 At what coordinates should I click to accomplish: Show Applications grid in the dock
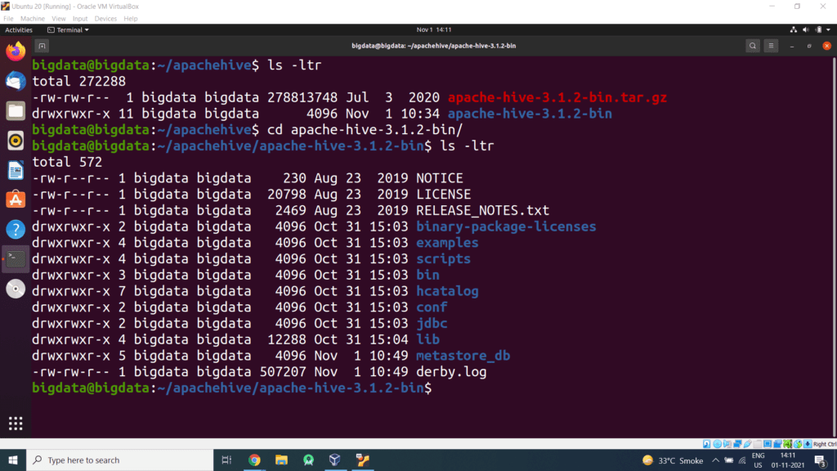(16, 424)
